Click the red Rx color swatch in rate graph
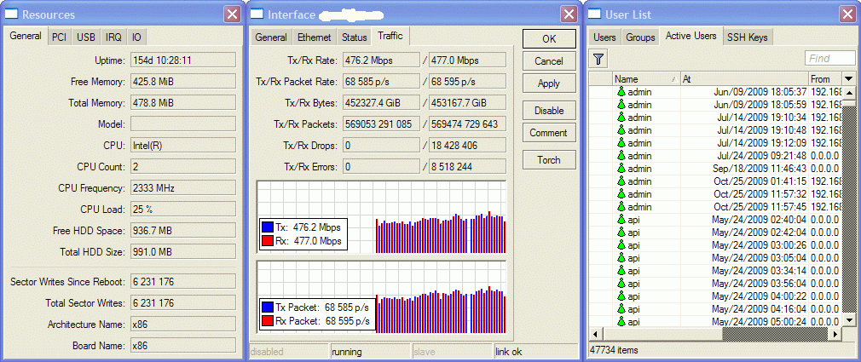This screenshot has height=362, width=861. coord(268,241)
